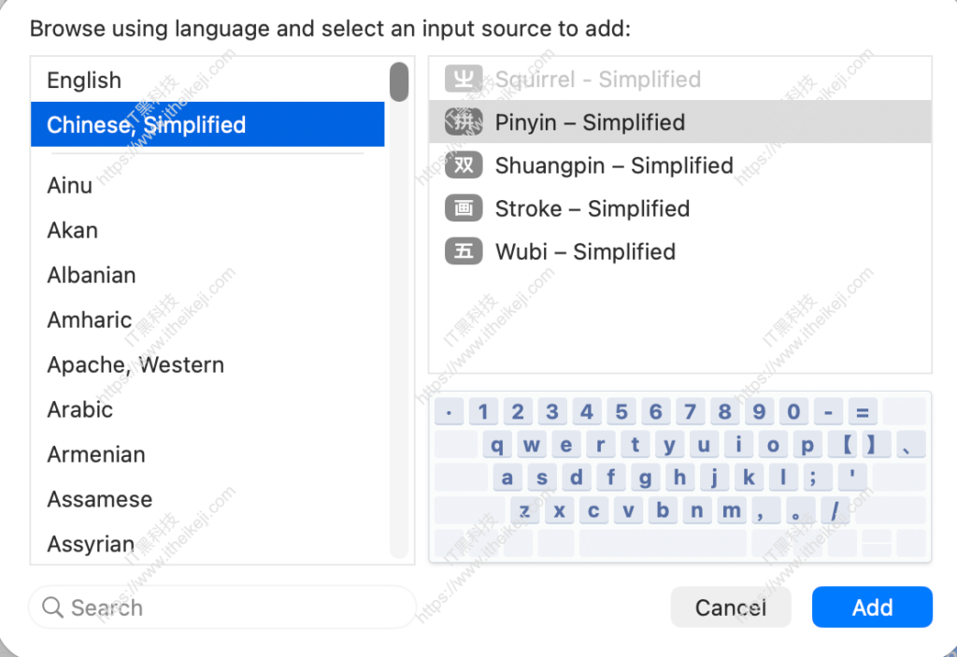This screenshot has width=957, height=657.
Task: Choose Ainu from the language list
Action: click(x=70, y=185)
